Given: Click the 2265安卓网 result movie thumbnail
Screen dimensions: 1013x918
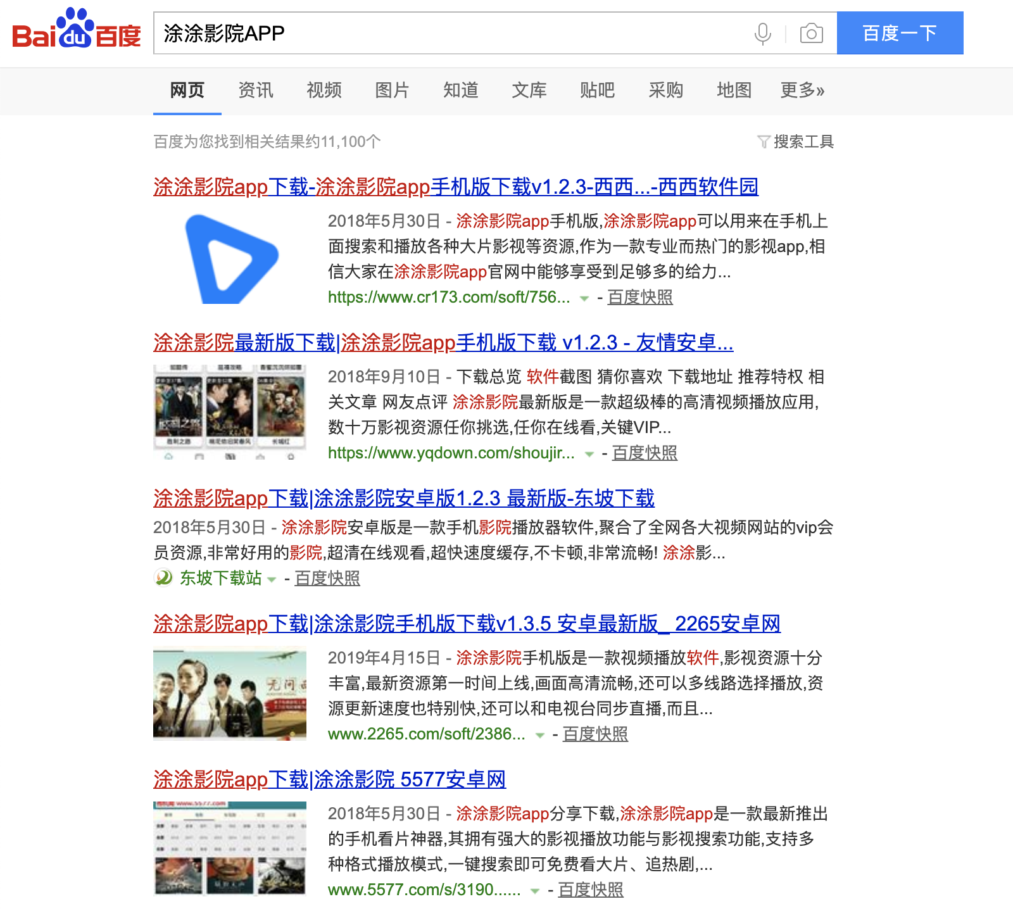Looking at the screenshot, I should click(230, 693).
